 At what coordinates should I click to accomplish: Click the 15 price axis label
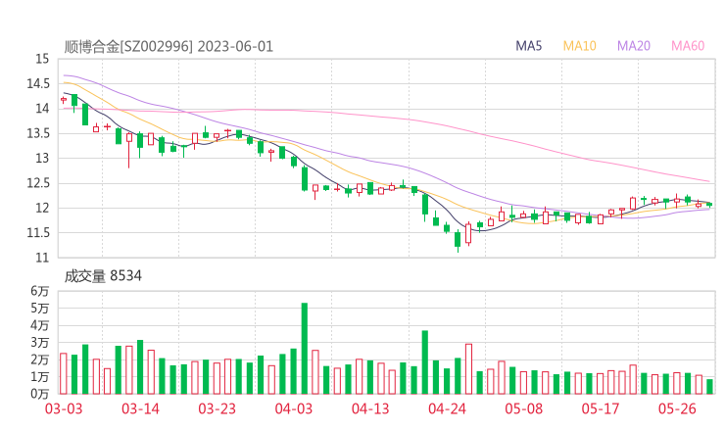42,59
